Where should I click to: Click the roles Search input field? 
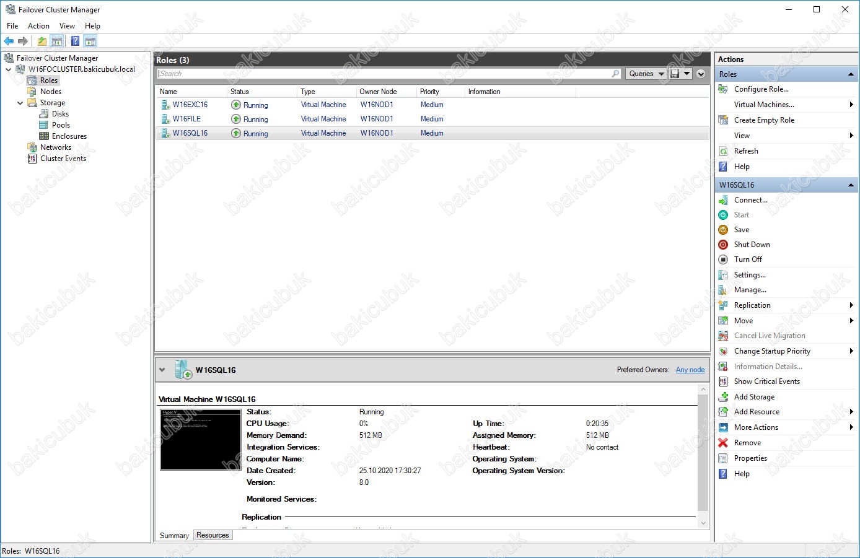click(x=384, y=74)
